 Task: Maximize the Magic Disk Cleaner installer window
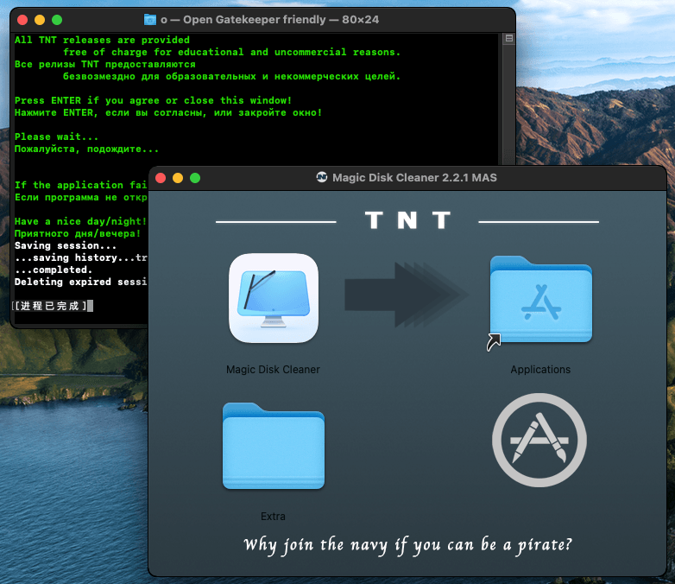pos(195,178)
